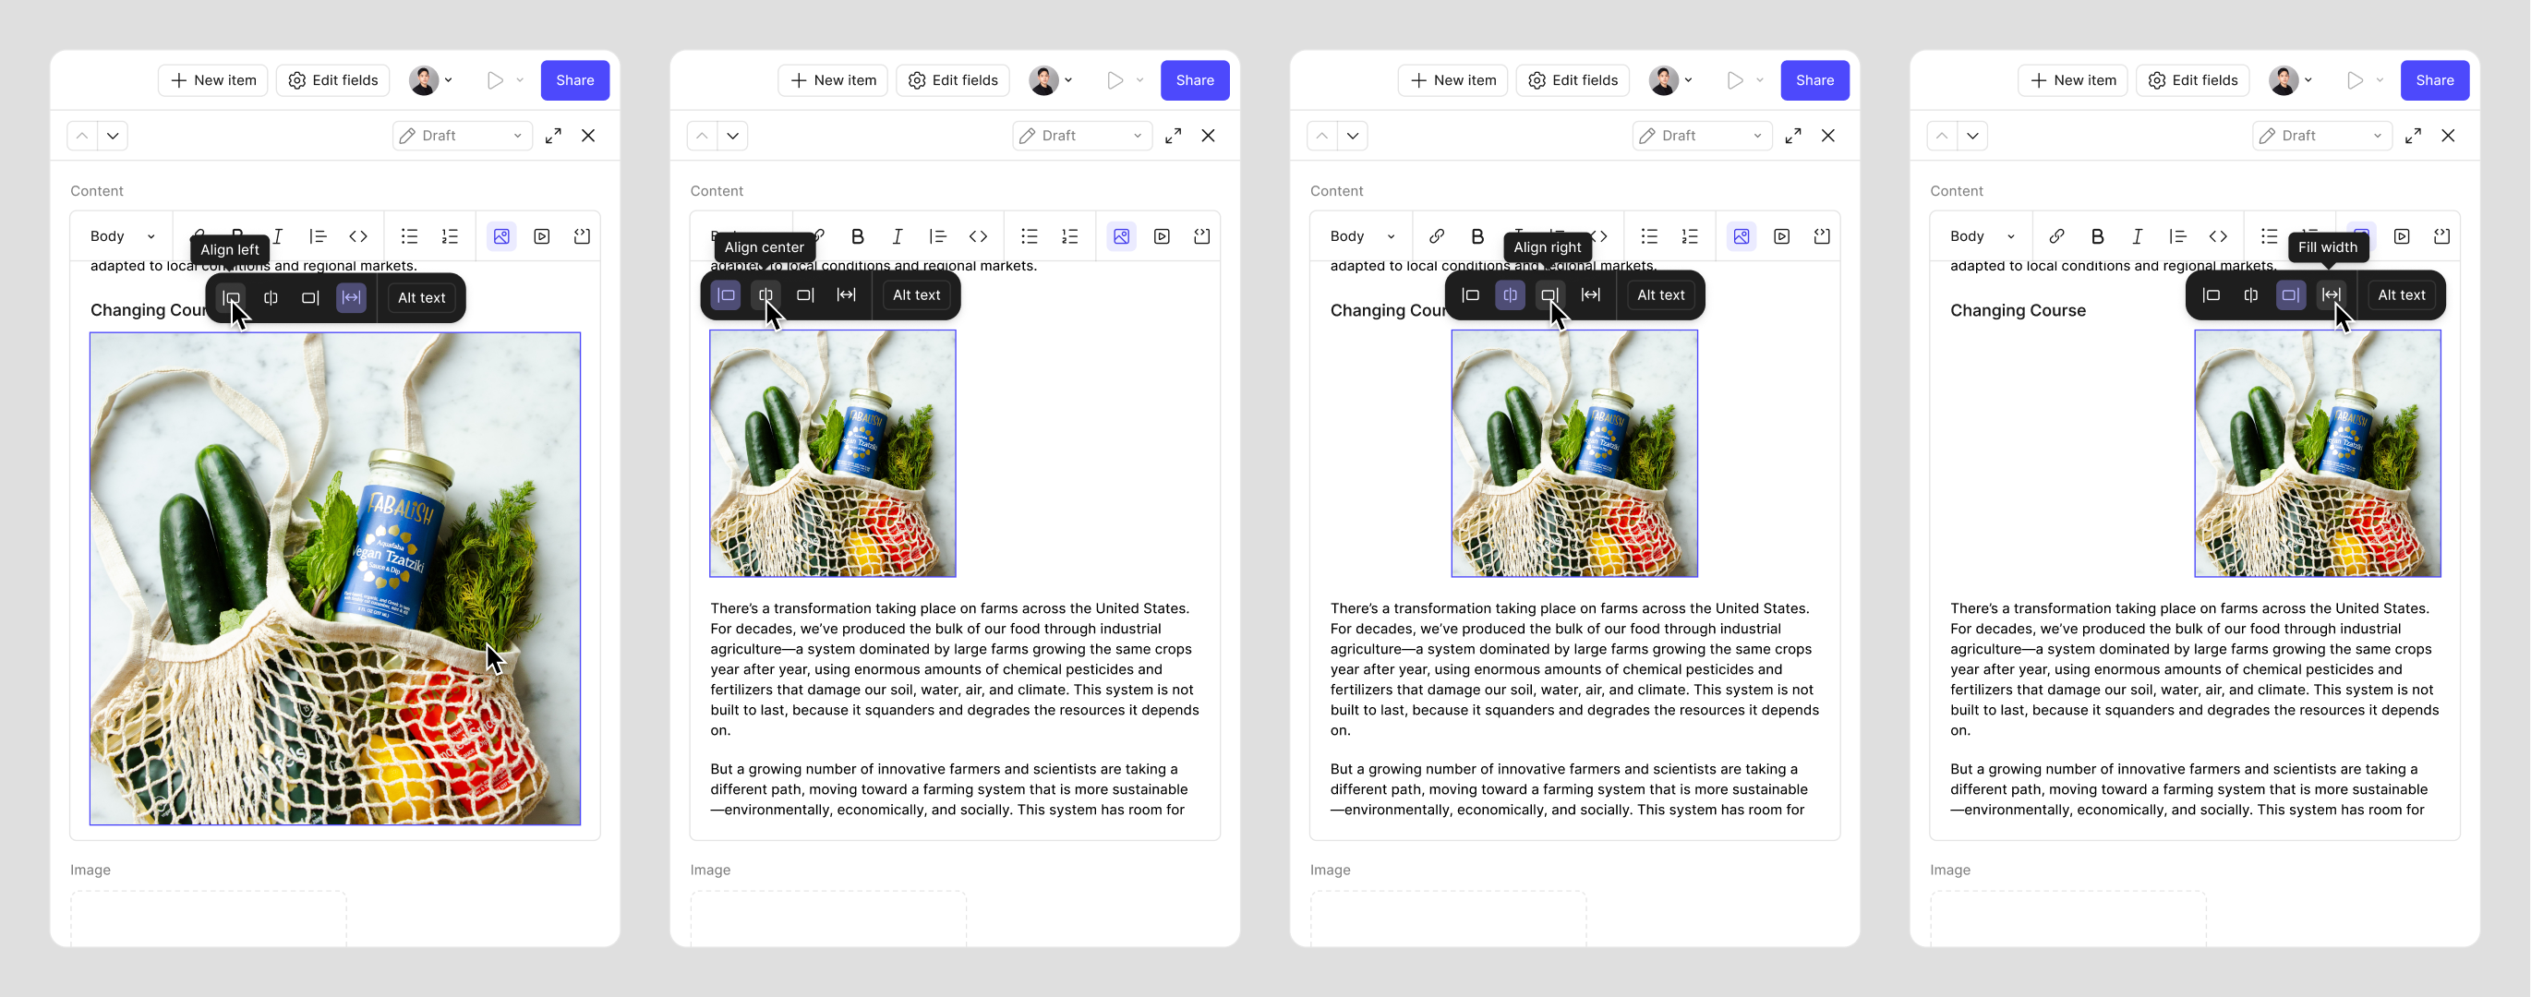Expand play options arrow in the Align center tooltip panel

pyautogui.click(x=1139, y=80)
